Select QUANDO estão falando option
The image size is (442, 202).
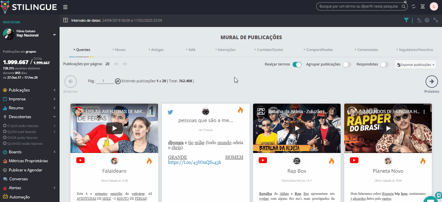tap(23, 143)
